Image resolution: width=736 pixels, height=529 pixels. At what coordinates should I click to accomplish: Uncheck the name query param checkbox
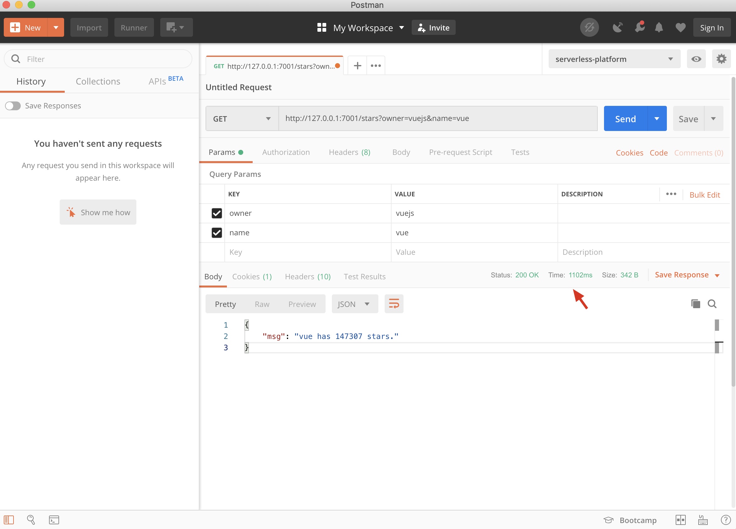coord(217,232)
